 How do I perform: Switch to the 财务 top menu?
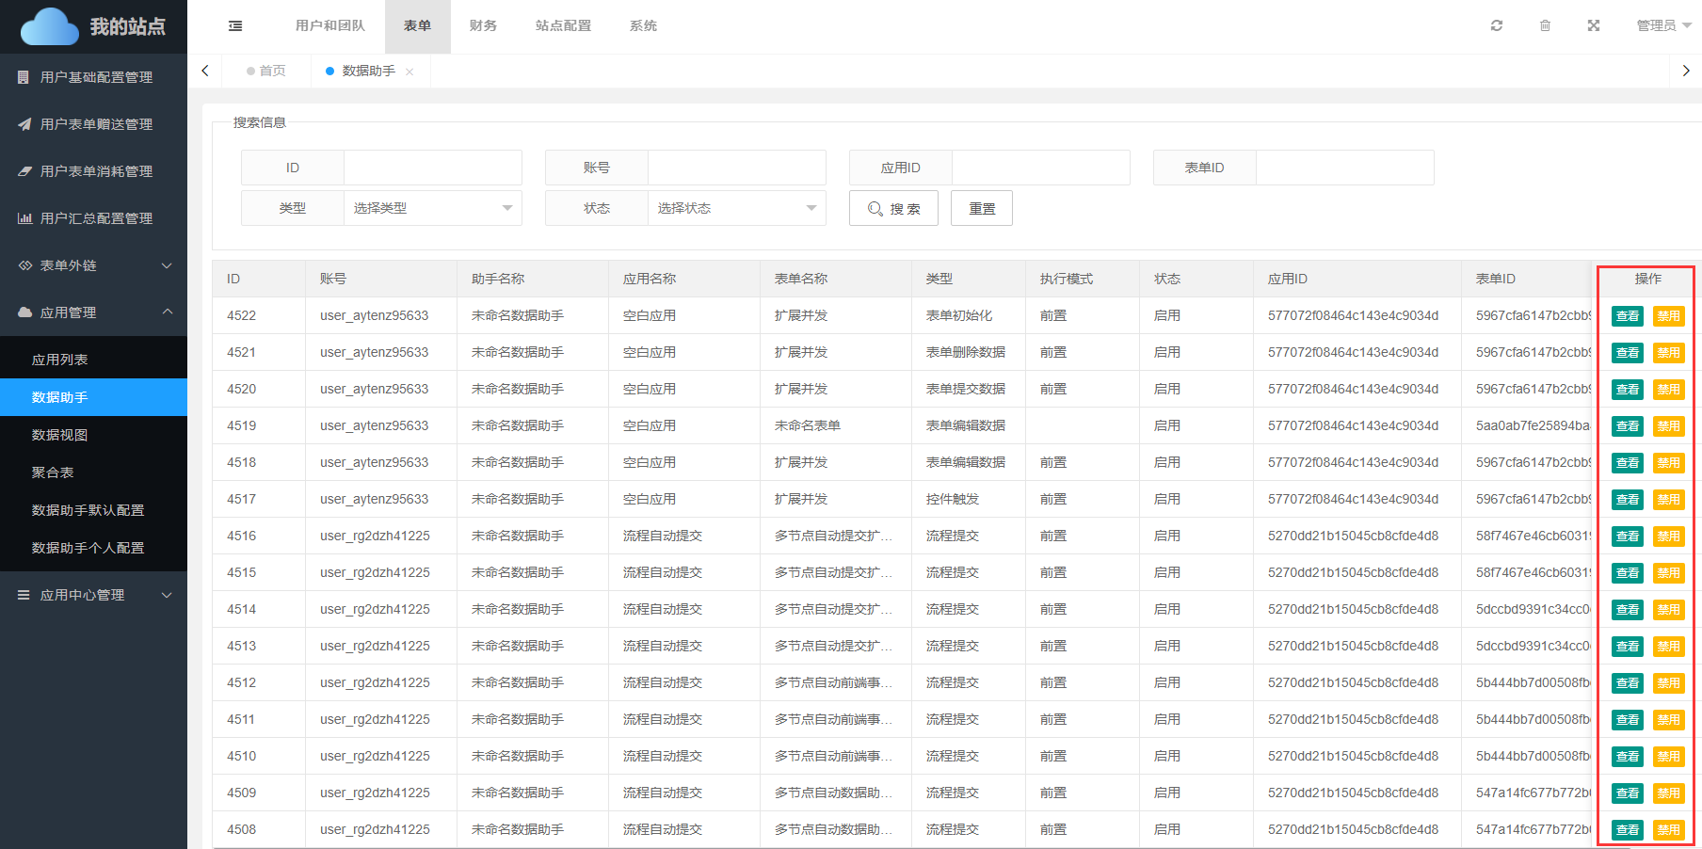483,25
